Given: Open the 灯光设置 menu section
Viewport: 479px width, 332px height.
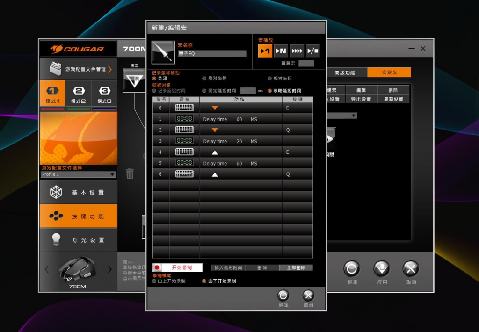Looking at the screenshot, I should click(x=78, y=240).
